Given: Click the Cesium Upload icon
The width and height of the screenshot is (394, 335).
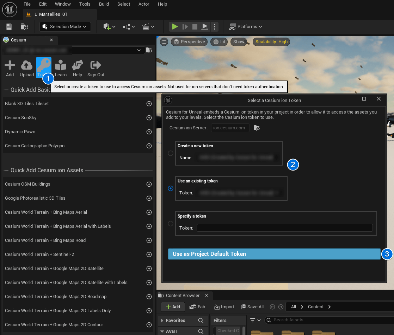Looking at the screenshot, I should 27,68.
